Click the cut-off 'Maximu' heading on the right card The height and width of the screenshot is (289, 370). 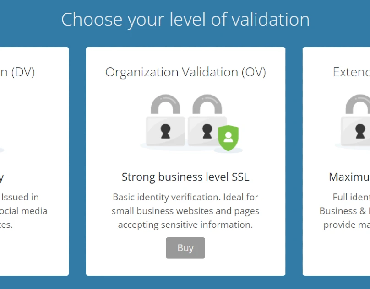[x=349, y=177]
